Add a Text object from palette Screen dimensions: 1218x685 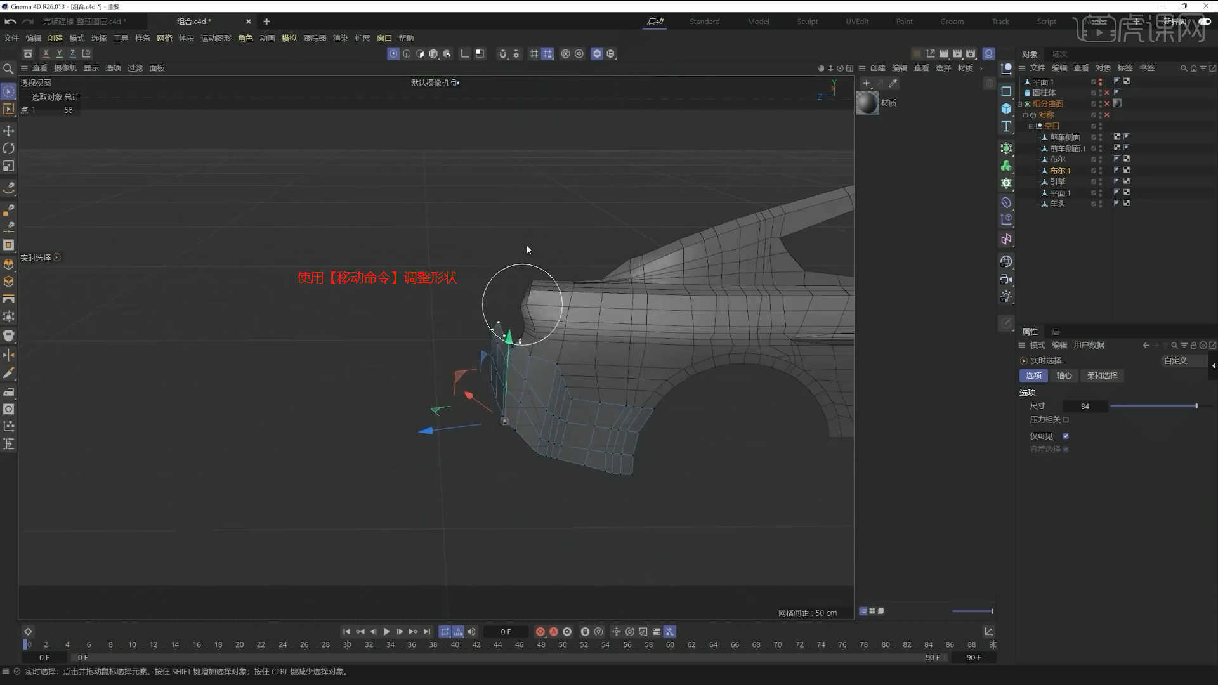(1006, 126)
